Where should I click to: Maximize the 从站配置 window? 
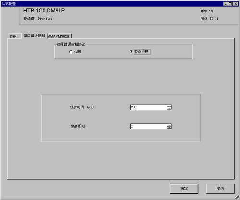click(x=230, y=4)
